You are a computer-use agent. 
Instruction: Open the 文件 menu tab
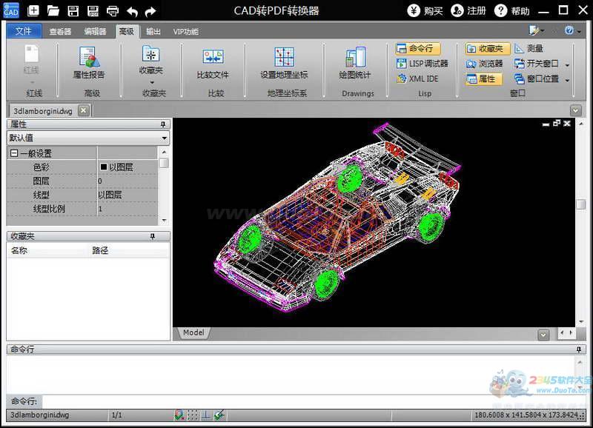click(x=24, y=31)
